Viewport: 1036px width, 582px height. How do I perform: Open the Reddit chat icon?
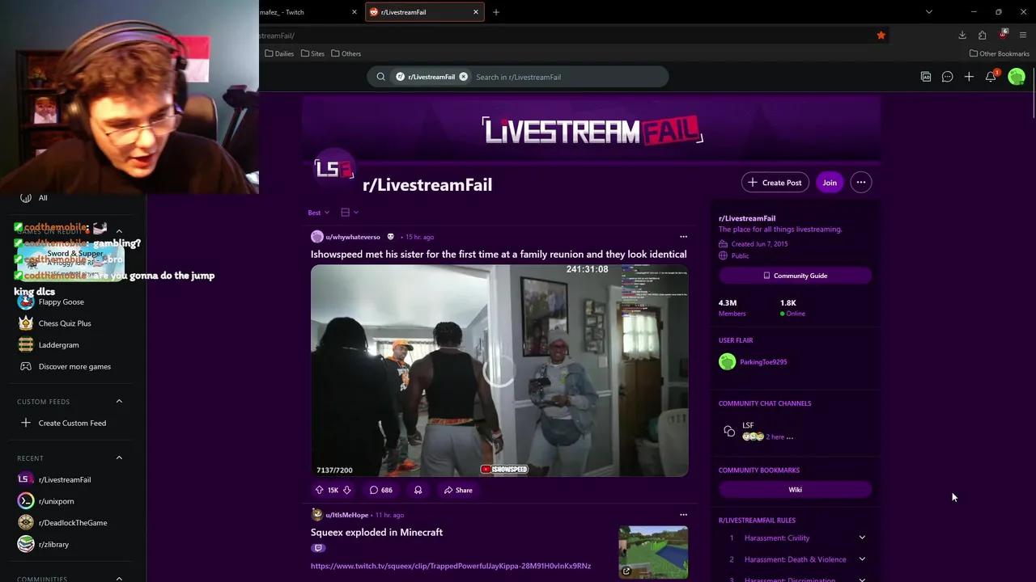pos(947,77)
